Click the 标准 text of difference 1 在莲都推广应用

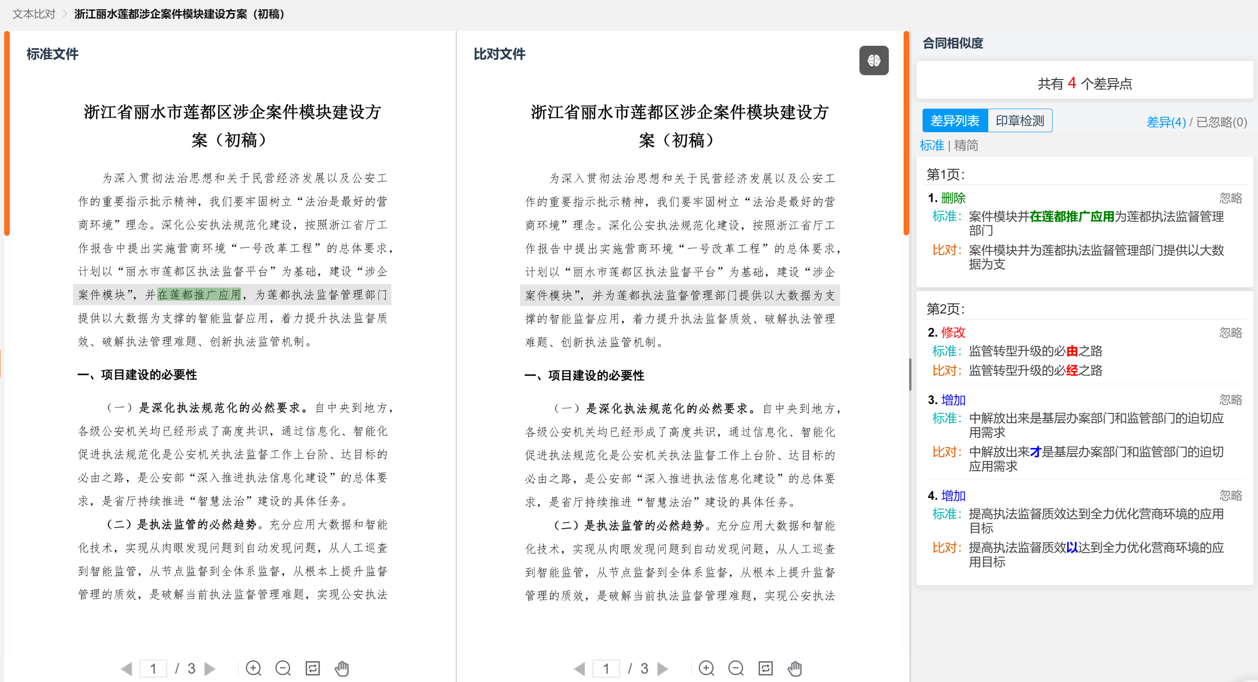coord(1096,224)
